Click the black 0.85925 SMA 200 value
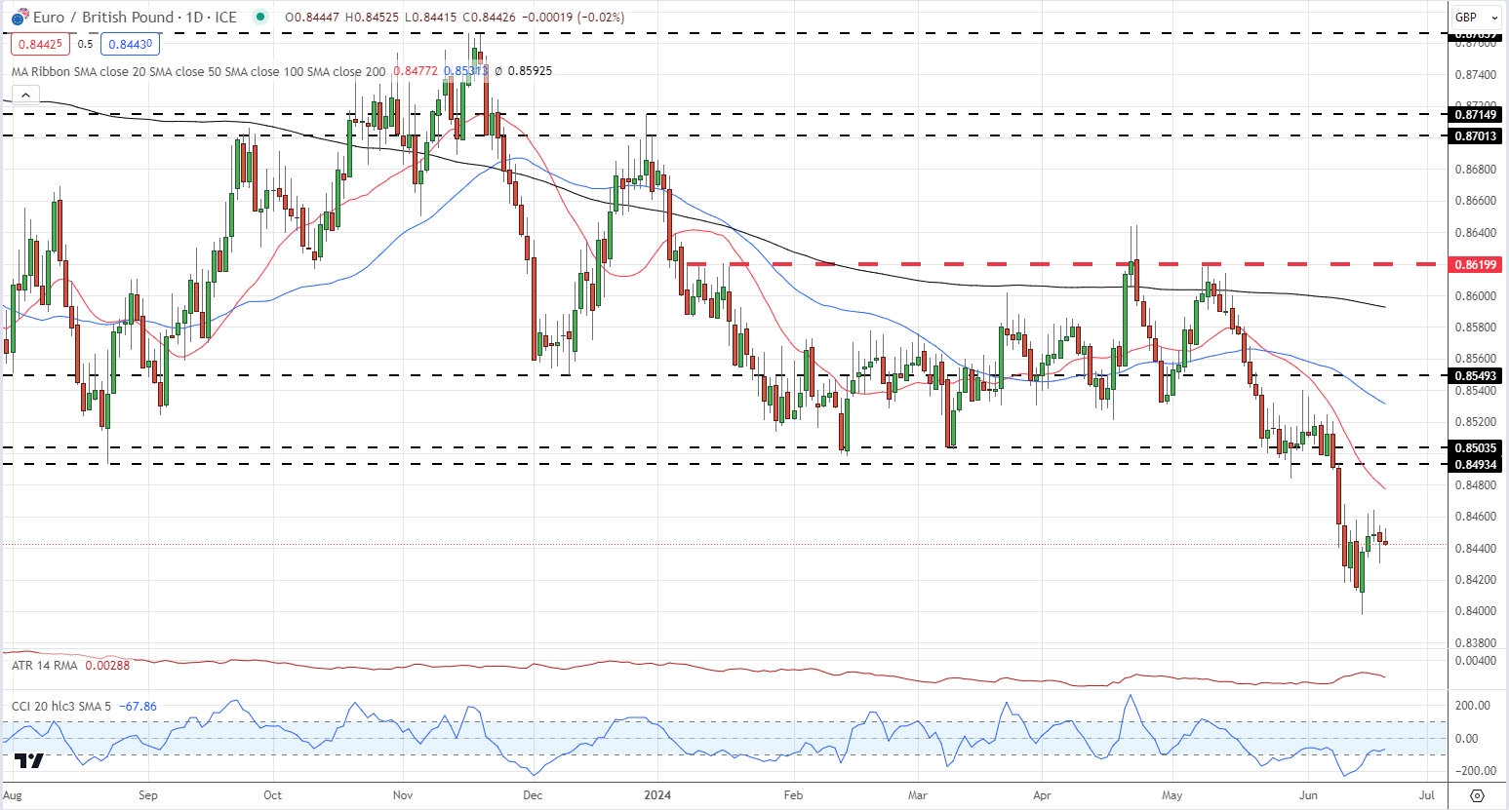 530,71
